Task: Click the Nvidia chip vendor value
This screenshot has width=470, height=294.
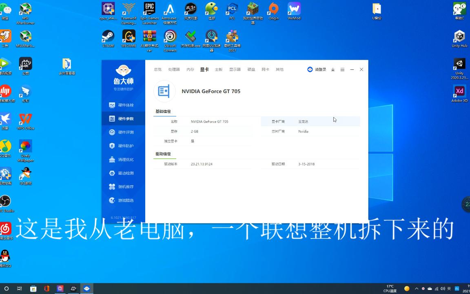Action: (304, 131)
